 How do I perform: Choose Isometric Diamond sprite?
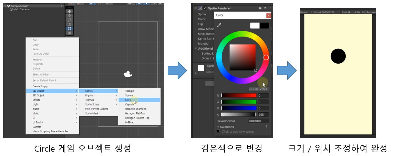139,109
